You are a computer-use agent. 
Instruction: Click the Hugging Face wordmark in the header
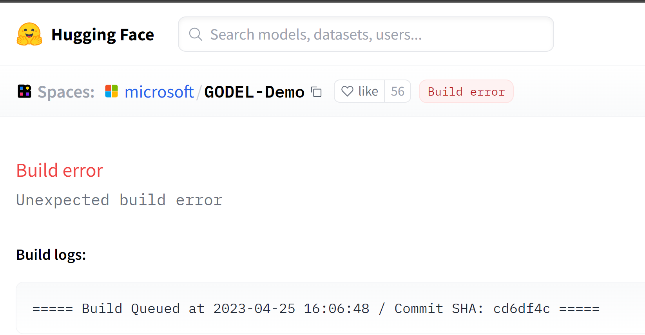pos(102,34)
